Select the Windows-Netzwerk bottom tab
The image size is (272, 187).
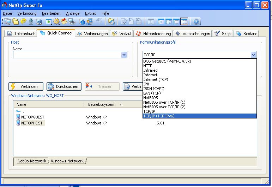pos(67,161)
